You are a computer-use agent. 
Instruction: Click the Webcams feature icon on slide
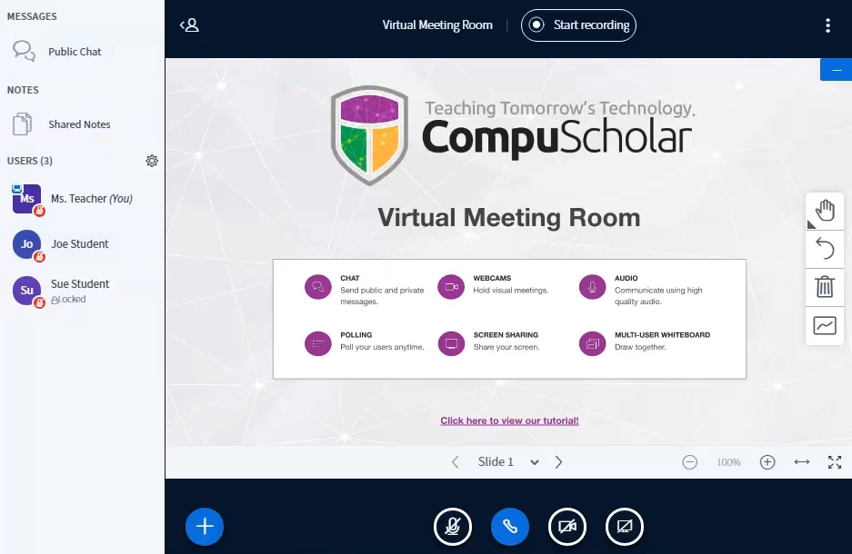coord(451,286)
